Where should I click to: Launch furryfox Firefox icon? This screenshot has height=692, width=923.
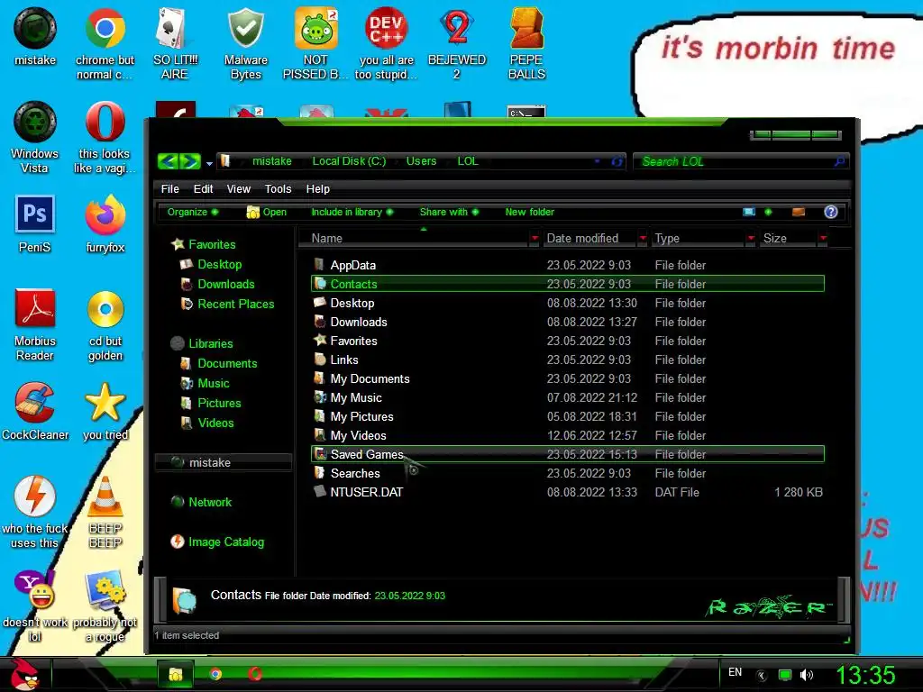pyautogui.click(x=105, y=223)
